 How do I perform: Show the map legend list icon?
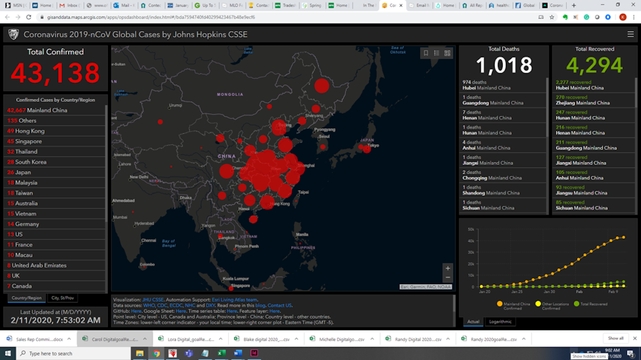436,53
